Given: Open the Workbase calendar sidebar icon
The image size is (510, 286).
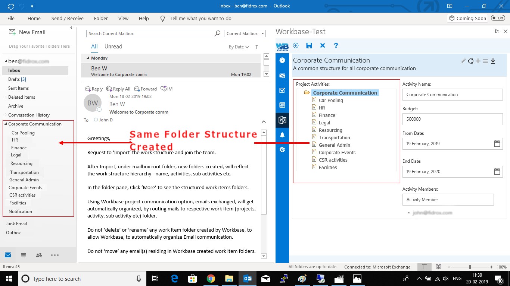Looking at the screenshot, I should tap(282, 105).
